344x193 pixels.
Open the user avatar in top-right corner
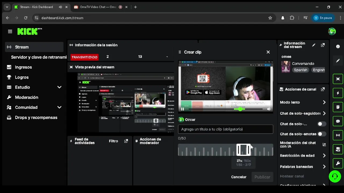[x=332, y=31]
